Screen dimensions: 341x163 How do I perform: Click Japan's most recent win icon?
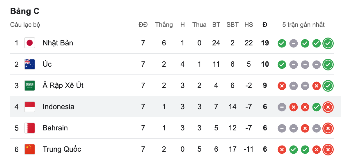tap(328, 43)
